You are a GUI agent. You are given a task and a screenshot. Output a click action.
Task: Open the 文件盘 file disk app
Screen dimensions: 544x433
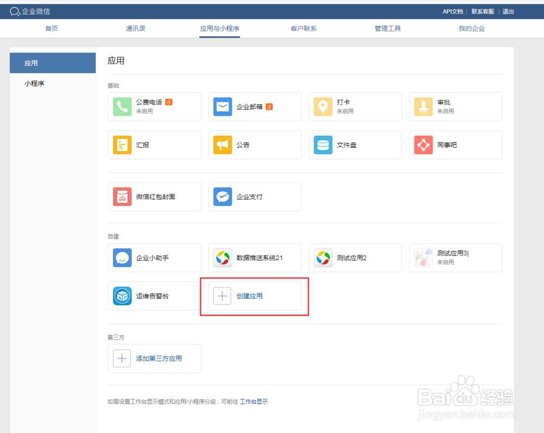(355, 145)
